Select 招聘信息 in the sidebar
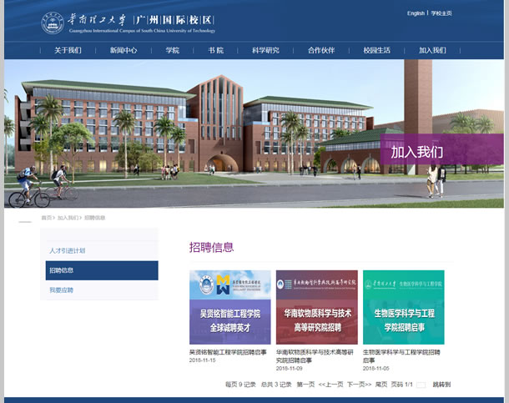 (x=102, y=270)
